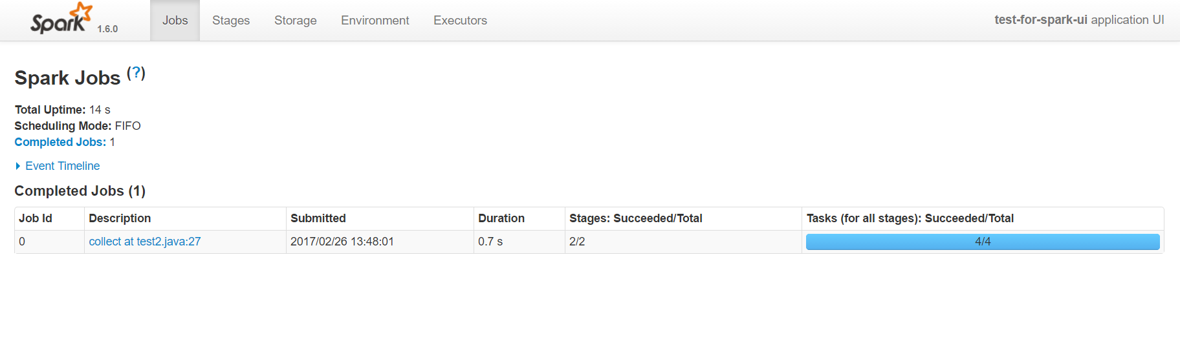The width and height of the screenshot is (1180, 363).
Task: Open the Stages tab
Action: (231, 21)
